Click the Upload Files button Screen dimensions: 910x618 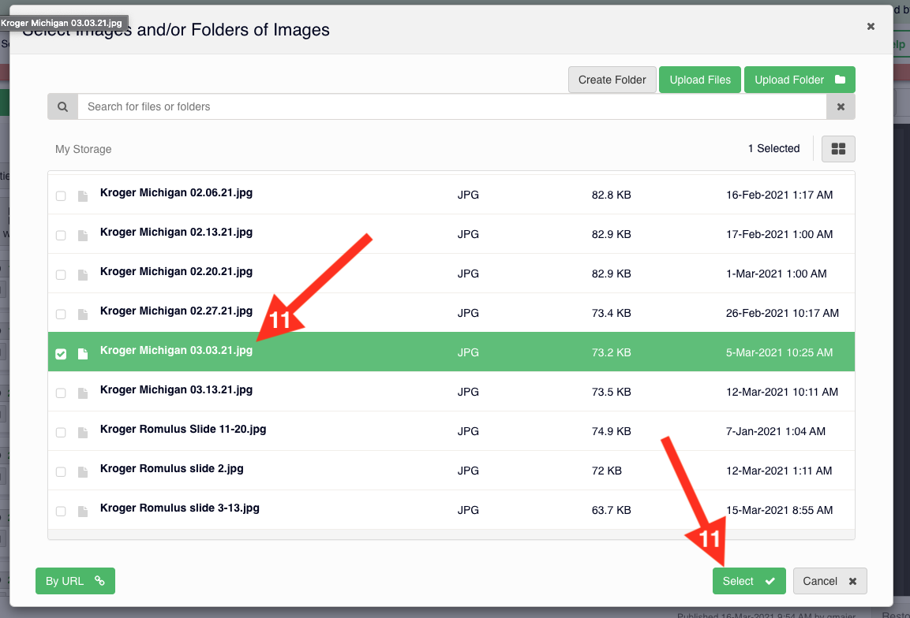pos(700,80)
